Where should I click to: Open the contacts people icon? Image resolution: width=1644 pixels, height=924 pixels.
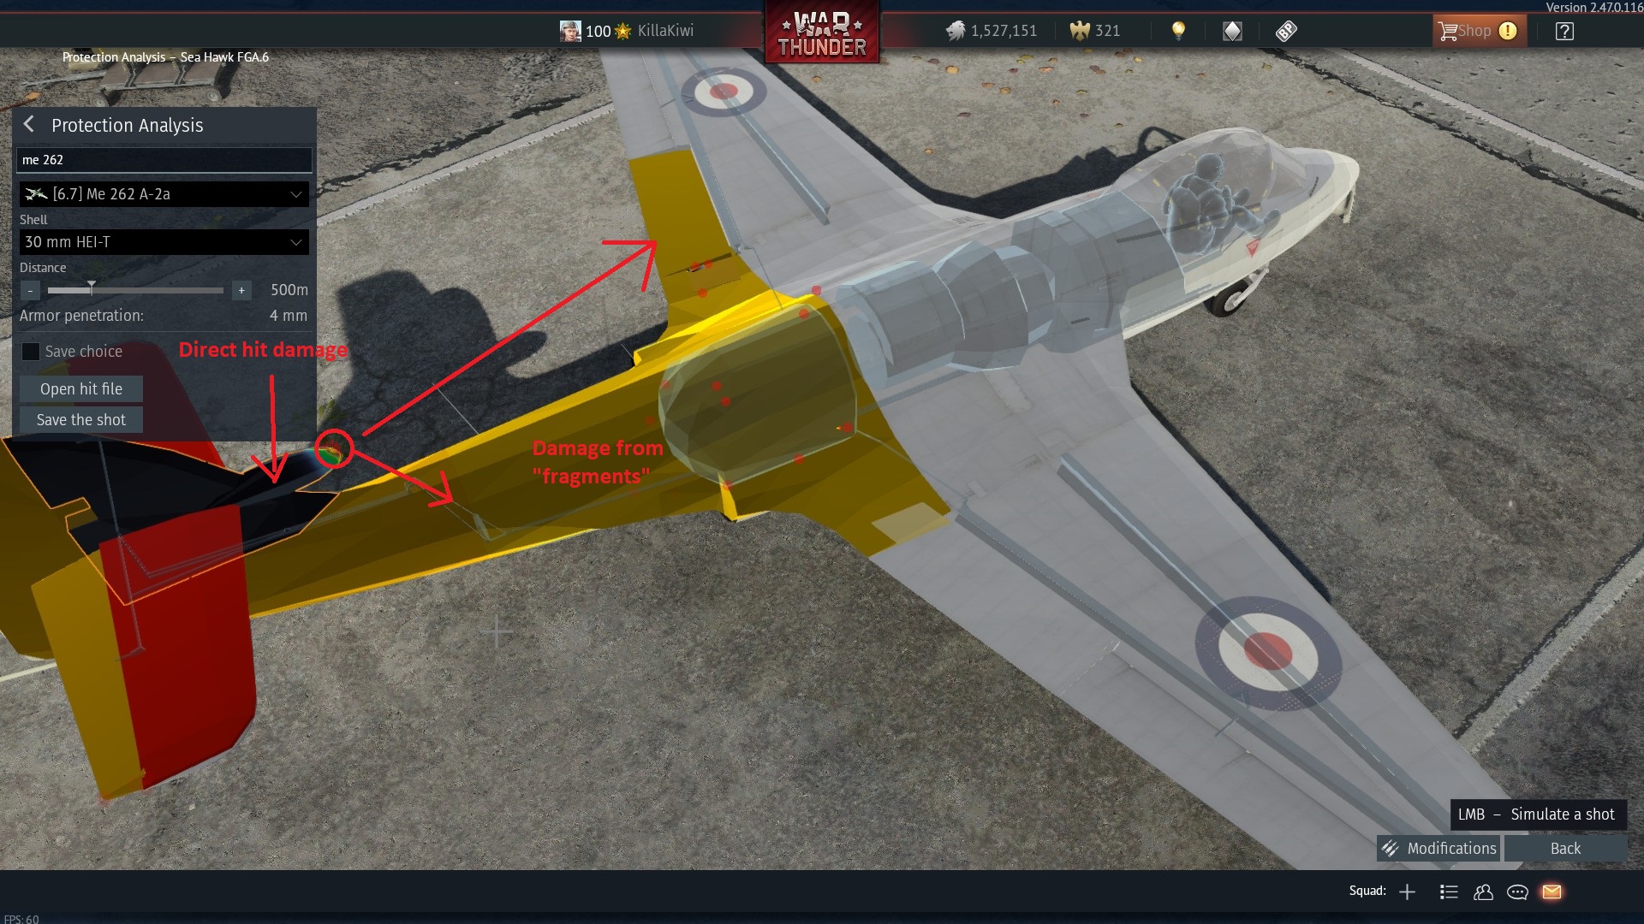[x=1483, y=892]
